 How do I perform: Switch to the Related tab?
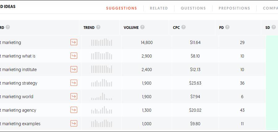pyautogui.click(x=159, y=8)
